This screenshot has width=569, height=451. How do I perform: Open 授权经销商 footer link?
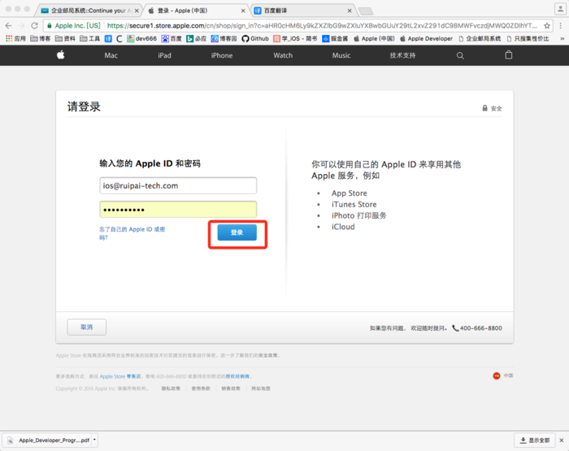click(237, 376)
